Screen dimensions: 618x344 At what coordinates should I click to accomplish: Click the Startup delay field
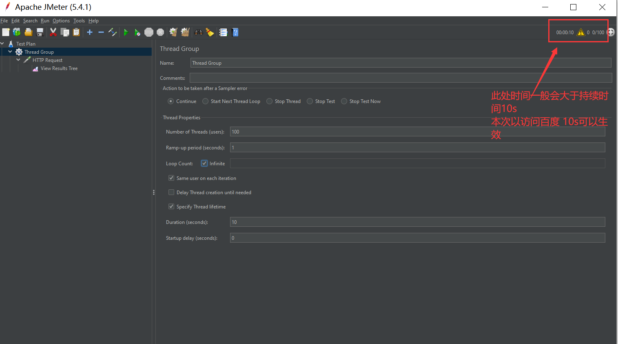click(x=417, y=238)
